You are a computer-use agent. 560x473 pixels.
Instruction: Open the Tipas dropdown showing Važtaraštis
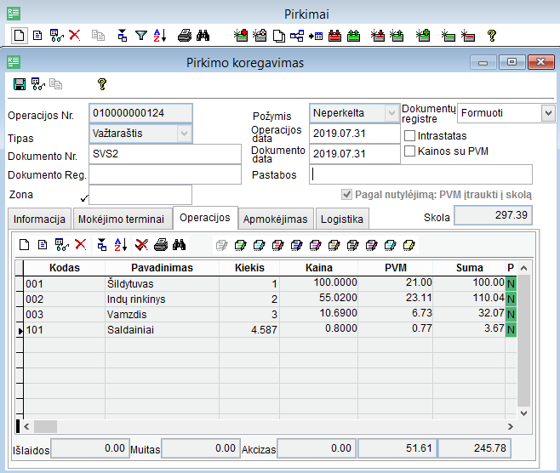click(x=184, y=134)
